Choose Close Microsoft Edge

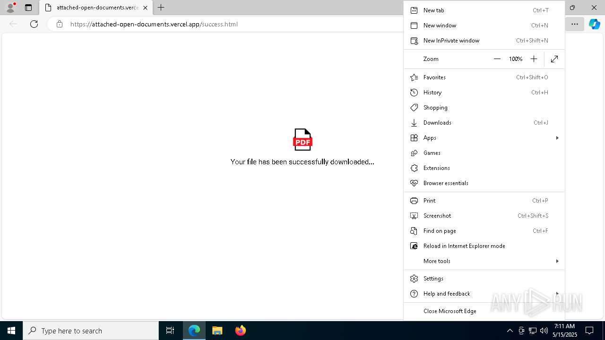[x=484, y=311]
